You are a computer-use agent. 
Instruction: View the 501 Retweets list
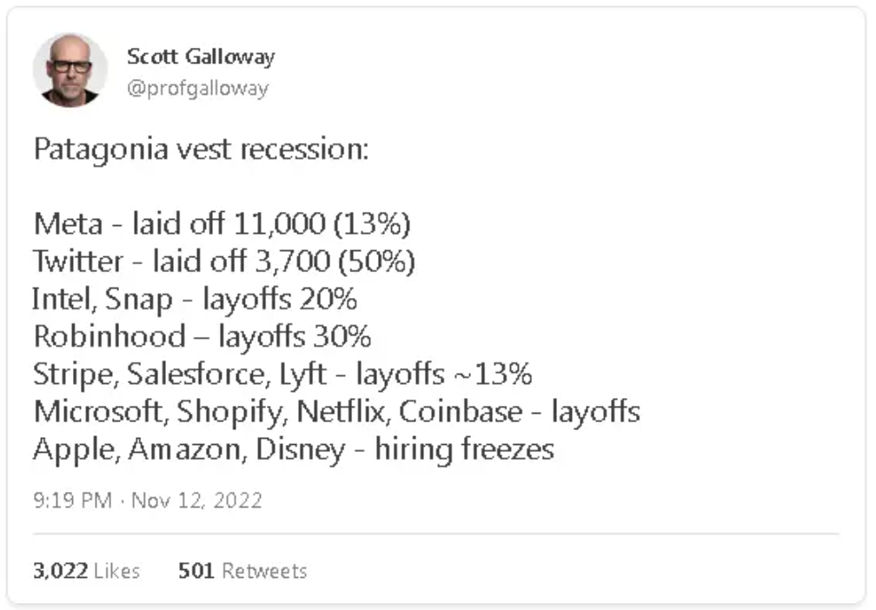coord(242,571)
